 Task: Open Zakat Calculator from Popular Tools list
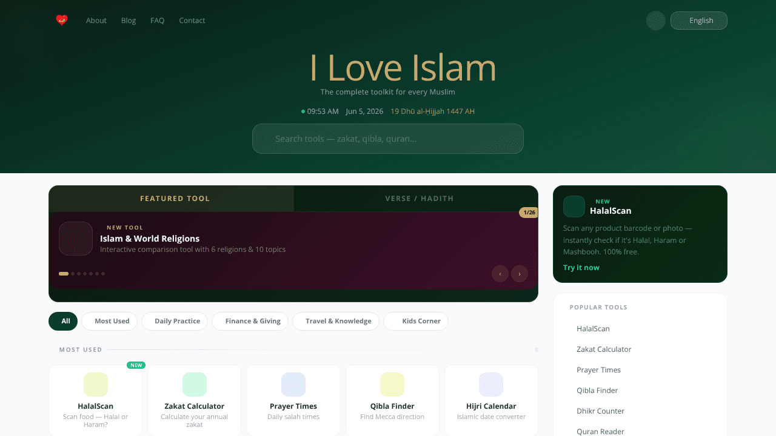(604, 349)
